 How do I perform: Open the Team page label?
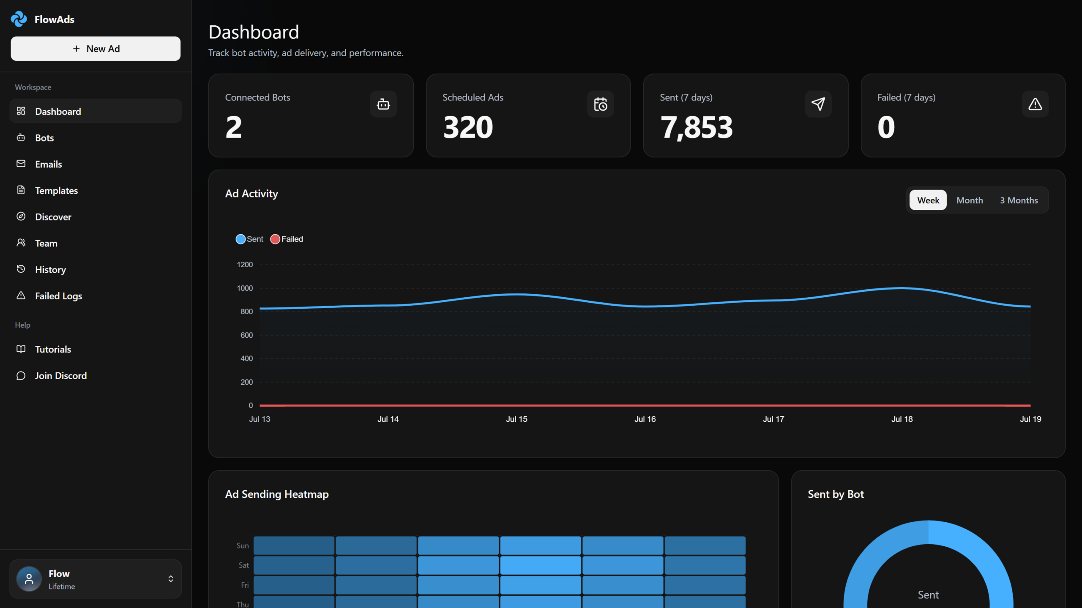point(46,243)
